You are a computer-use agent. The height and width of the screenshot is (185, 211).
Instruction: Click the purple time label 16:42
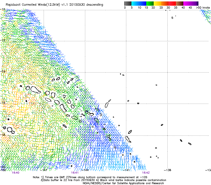tap(146, 173)
